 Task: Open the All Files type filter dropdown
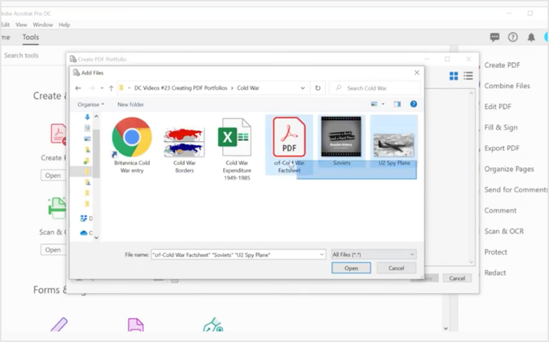[x=373, y=254]
